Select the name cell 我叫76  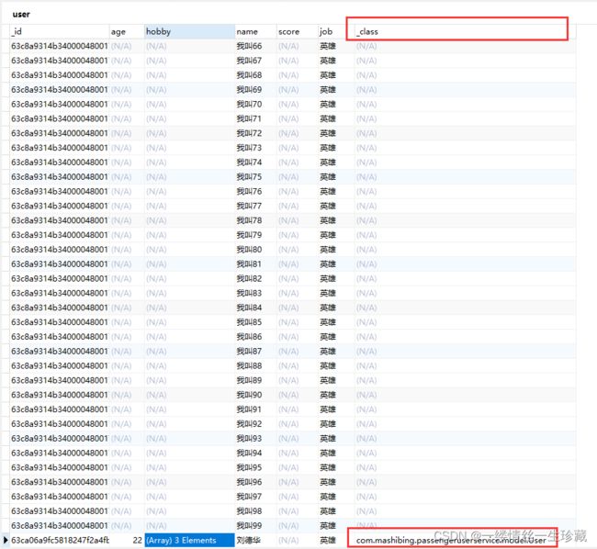(255, 191)
